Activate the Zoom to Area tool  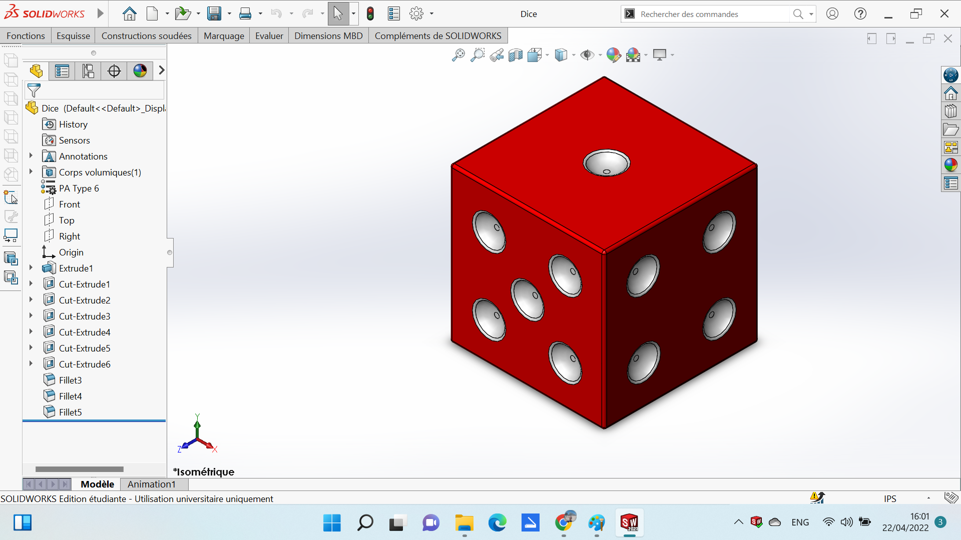(x=478, y=55)
